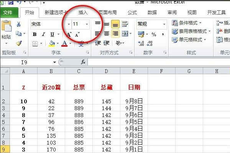This screenshot has width=230, height=153.
Task: Open the Font dialog launcher (字体)
Action: tap(87, 52)
